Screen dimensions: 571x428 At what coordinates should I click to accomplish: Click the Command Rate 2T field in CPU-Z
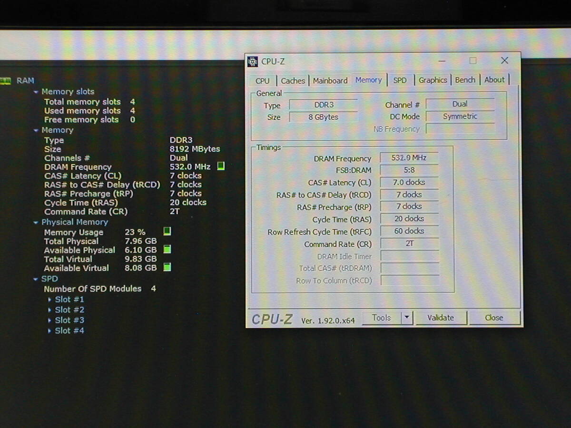(409, 243)
